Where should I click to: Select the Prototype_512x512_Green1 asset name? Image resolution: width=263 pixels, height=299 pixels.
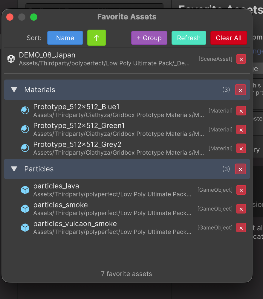coord(79,126)
